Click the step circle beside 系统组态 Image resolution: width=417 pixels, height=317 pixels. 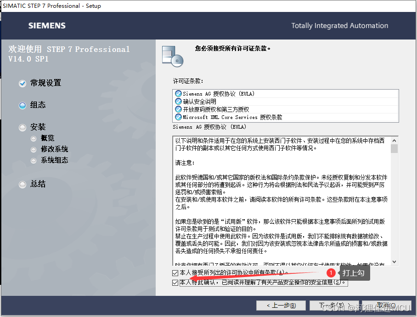[34, 161]
